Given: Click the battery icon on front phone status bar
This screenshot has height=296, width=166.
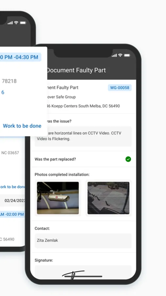Looking at the screenshot, I should tap(127, 55).
